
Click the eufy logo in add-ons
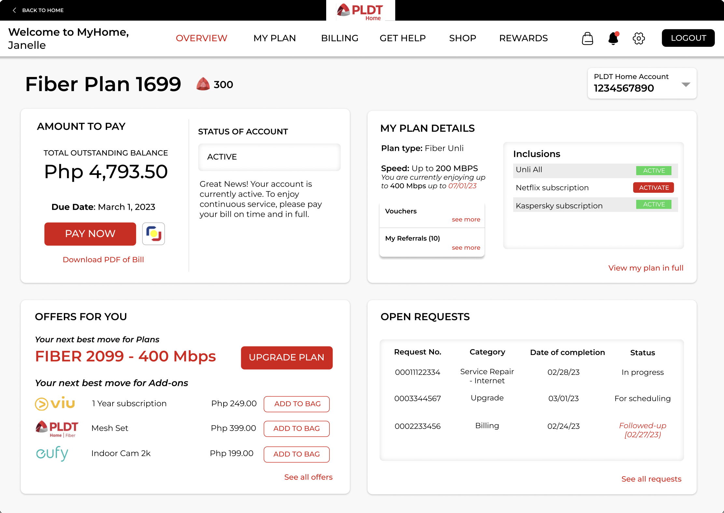pos(52,453)
